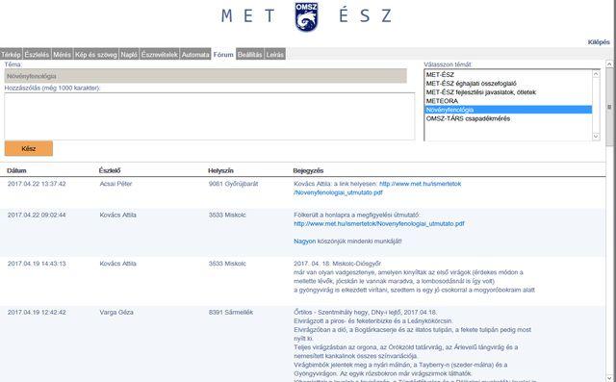
Task: Click into the Hozzászólás comment text area
Action: (210, 116)
